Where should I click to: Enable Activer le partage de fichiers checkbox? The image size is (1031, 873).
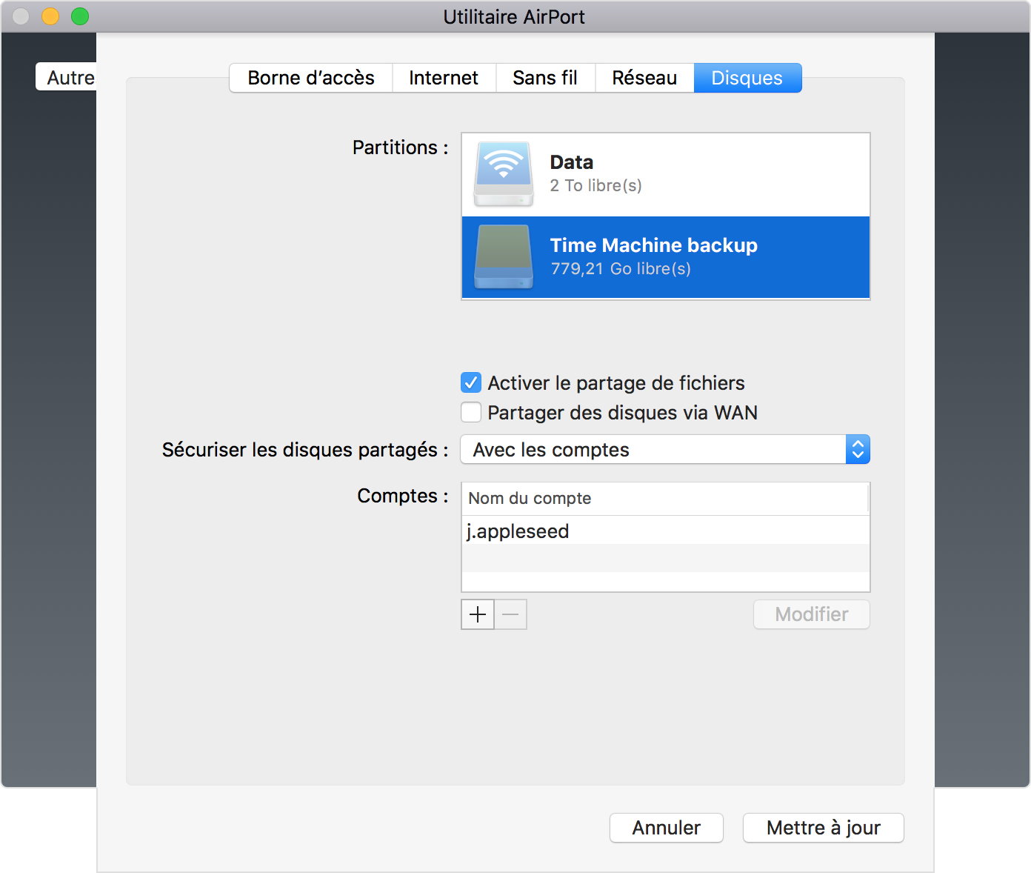tap(471, 382)
